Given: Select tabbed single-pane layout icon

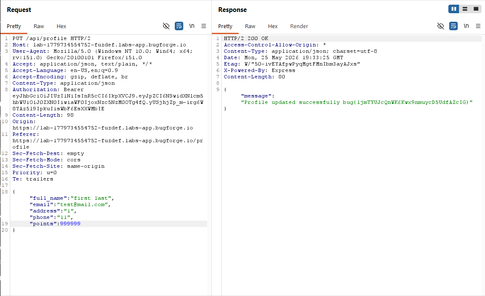Looking at the screenshot, I should 476,9.
